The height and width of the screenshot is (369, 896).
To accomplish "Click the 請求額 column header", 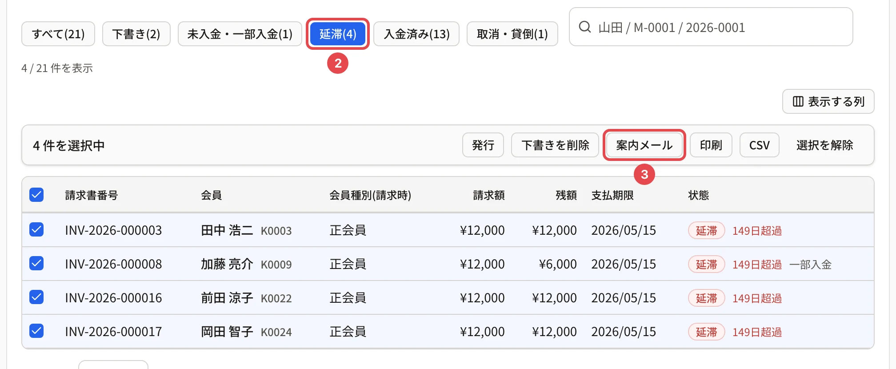I will pos(489,195).
